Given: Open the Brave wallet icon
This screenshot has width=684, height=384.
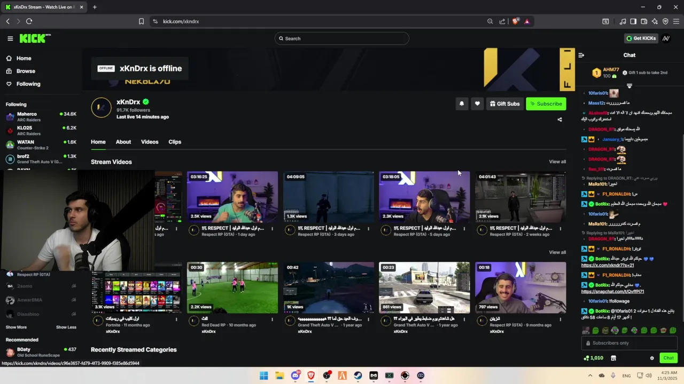Looking at the screenshot, I should click(x=644, y=21).
